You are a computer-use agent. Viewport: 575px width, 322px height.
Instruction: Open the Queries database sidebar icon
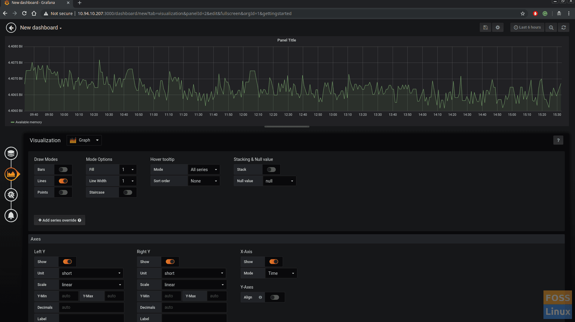pyautogui.click(x=11, y=153)
